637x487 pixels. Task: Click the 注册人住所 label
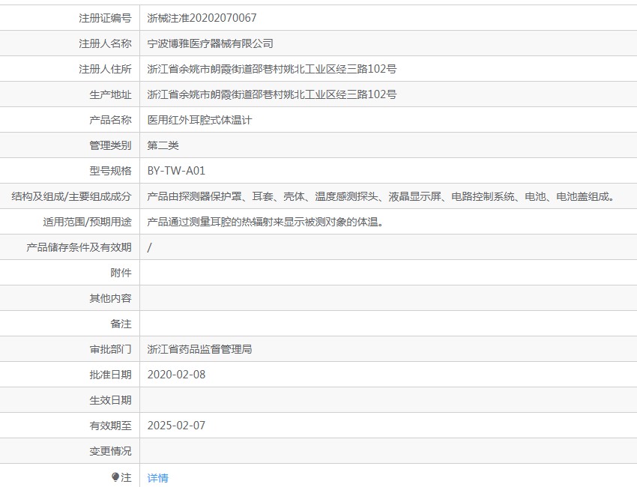point(105,69)
